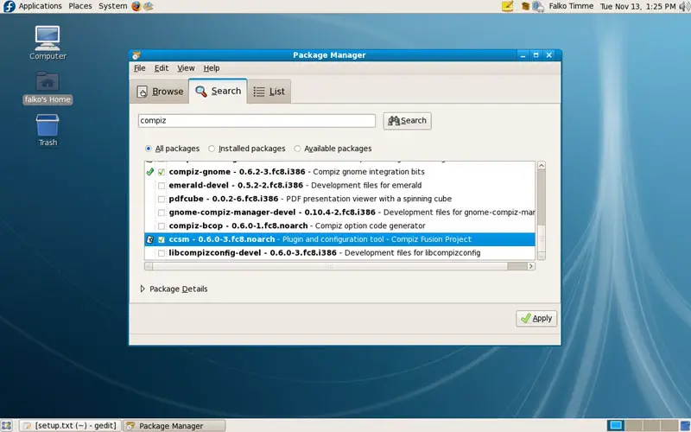691x432 pixels.
Task: Open the mail client icon in top panel
Action: pos(149,6)
